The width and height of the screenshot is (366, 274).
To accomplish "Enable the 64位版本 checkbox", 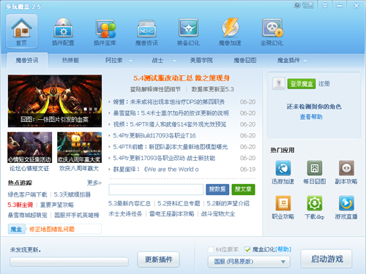I will [211, 250].
